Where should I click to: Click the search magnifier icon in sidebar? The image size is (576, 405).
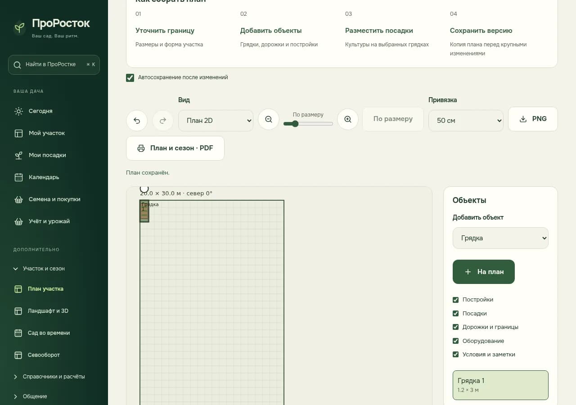coord(18,65)
